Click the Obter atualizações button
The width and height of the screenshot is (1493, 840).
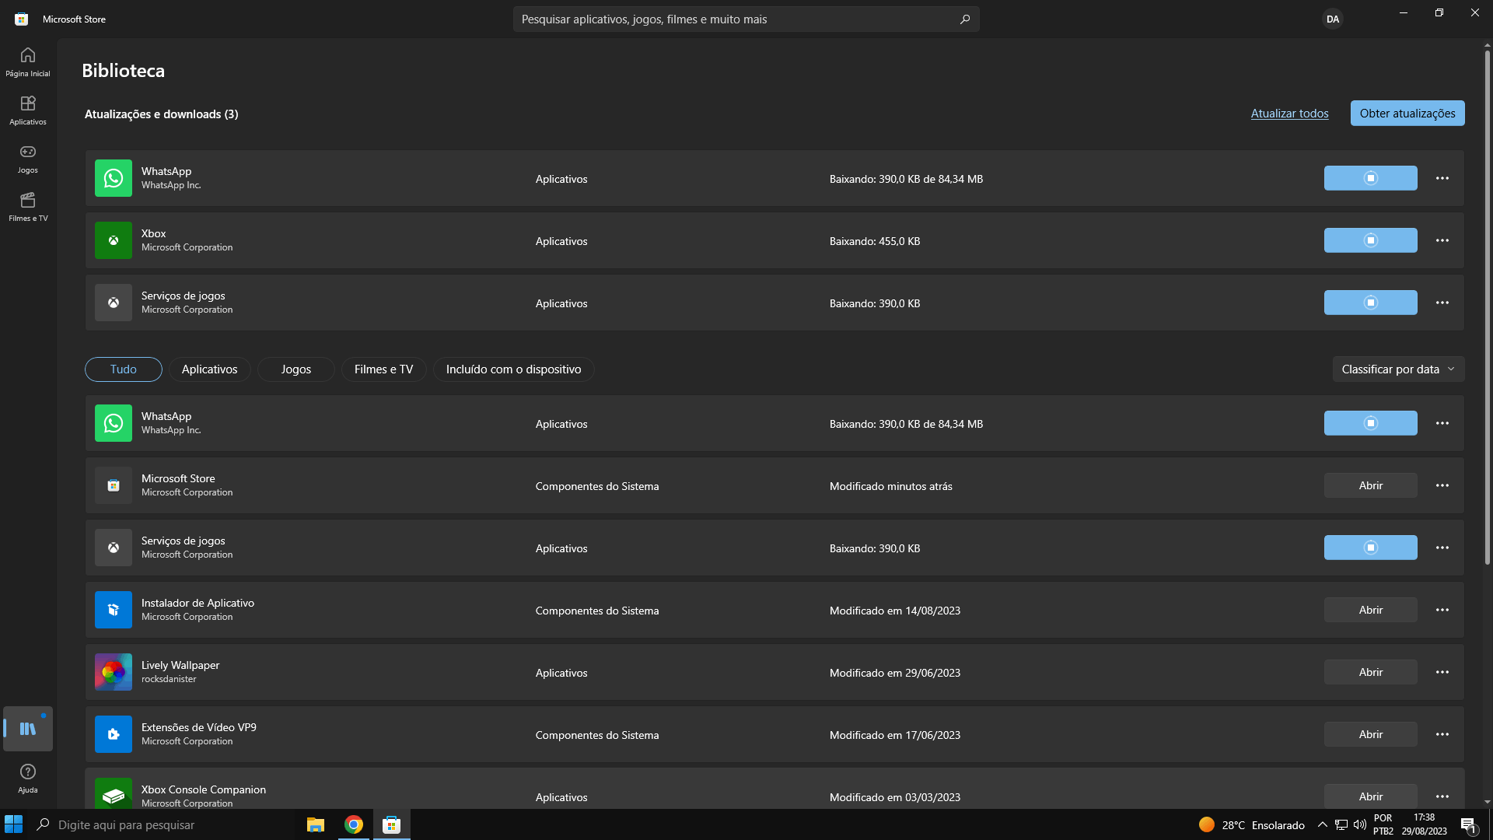(1407, 114)
